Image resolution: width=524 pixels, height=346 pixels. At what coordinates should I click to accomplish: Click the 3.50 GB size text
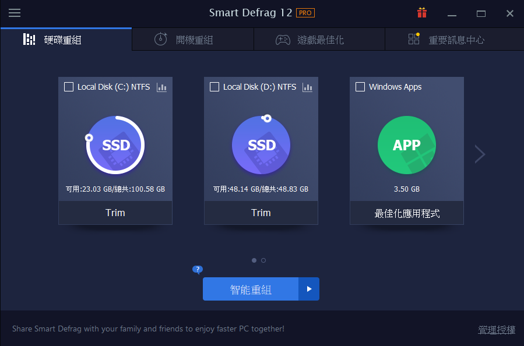[407, 189]
